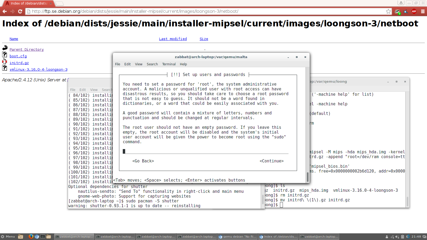The image size is (427, 240).
Task: Launch Firefox from the panel
Action: pyautogui.click(x=31, y=237)
